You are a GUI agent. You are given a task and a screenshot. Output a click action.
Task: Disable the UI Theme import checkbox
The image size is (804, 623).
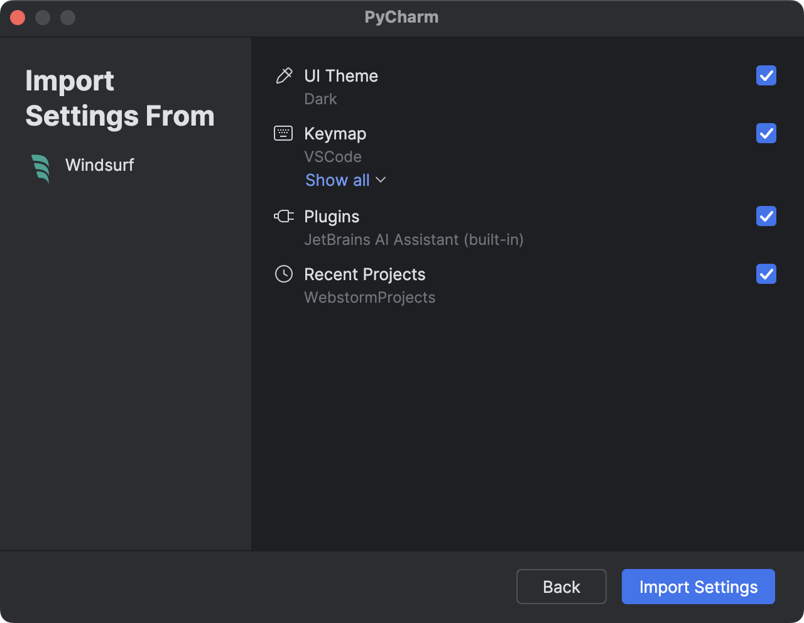pos(766,76)
